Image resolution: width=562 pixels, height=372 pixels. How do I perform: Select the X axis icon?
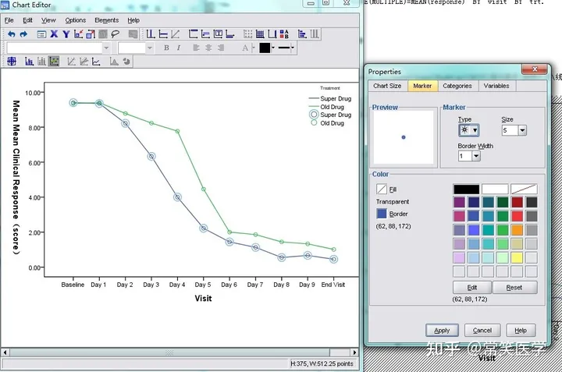pos(54,34)
